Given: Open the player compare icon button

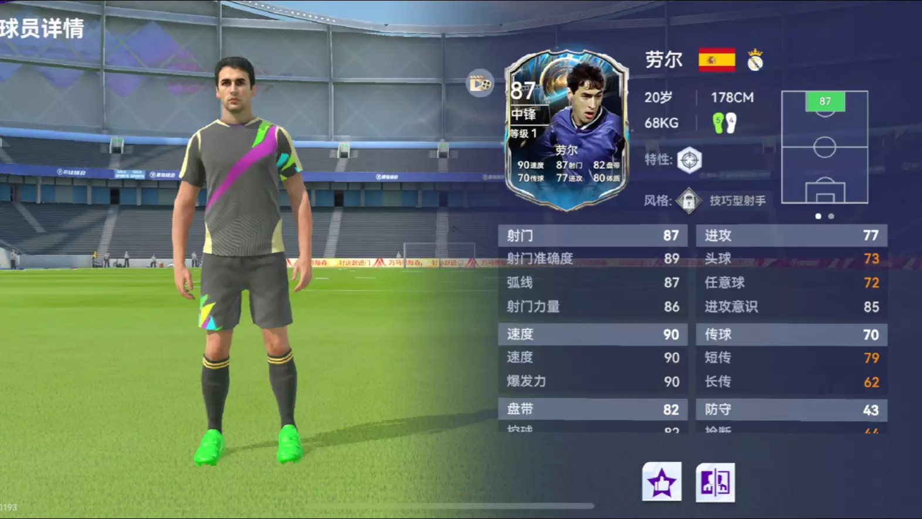Looking at the screenshot, I should click(x=715, y=482).
